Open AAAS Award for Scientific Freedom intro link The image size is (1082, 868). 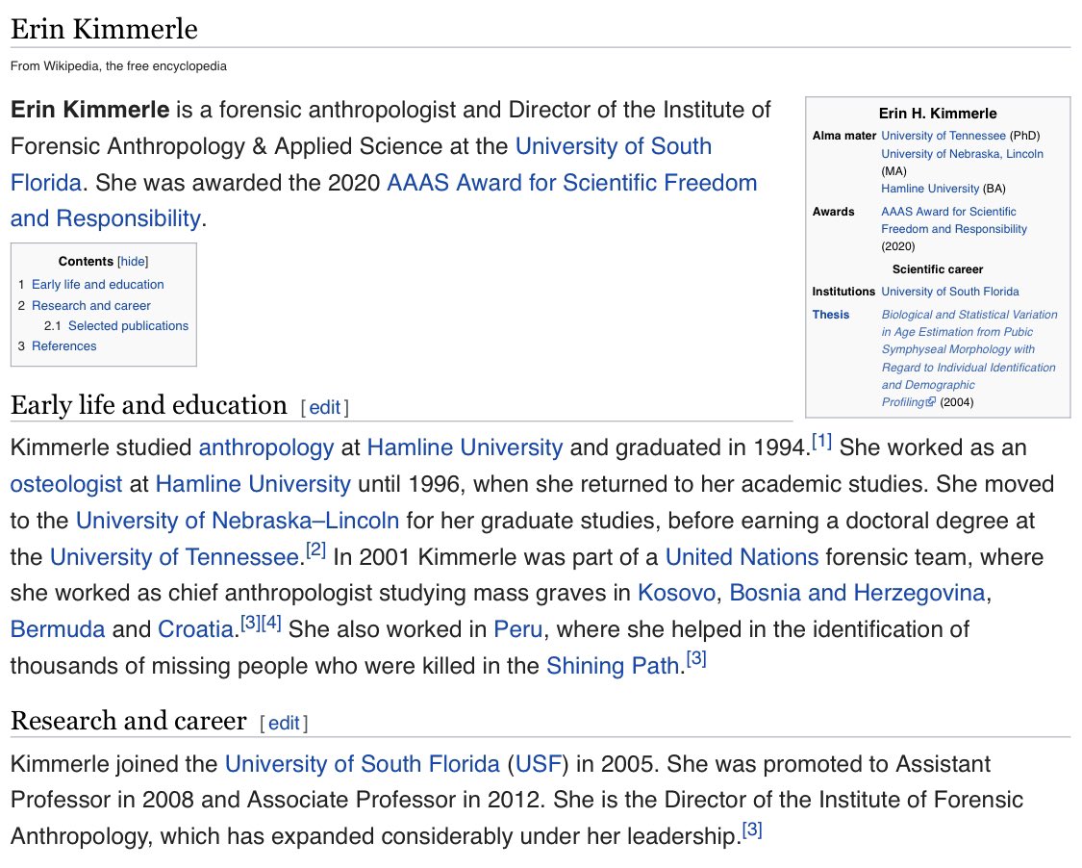[572, 183]
